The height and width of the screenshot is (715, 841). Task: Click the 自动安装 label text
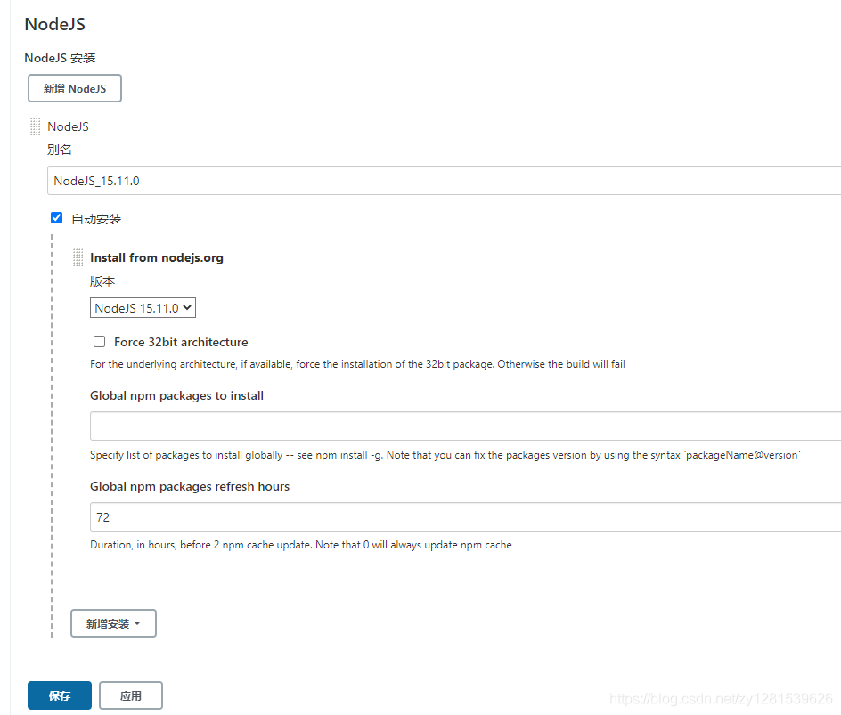pyautogui.click(x=96, y=219)
